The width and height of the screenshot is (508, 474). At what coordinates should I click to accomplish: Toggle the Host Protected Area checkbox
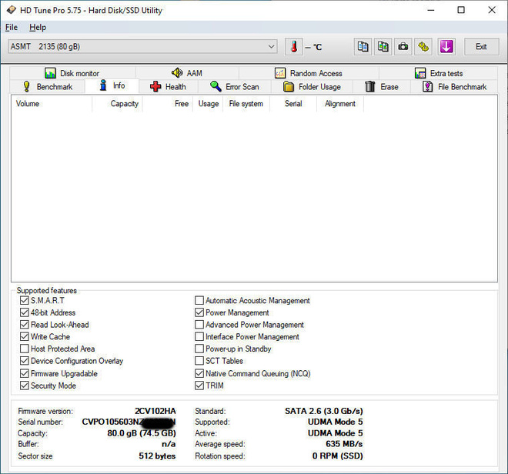click(25, 349)
